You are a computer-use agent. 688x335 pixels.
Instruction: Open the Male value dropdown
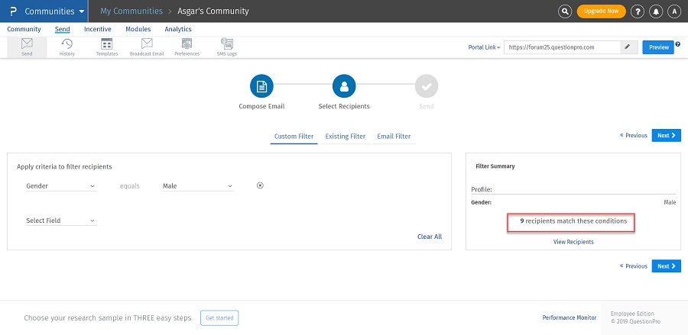197,185
